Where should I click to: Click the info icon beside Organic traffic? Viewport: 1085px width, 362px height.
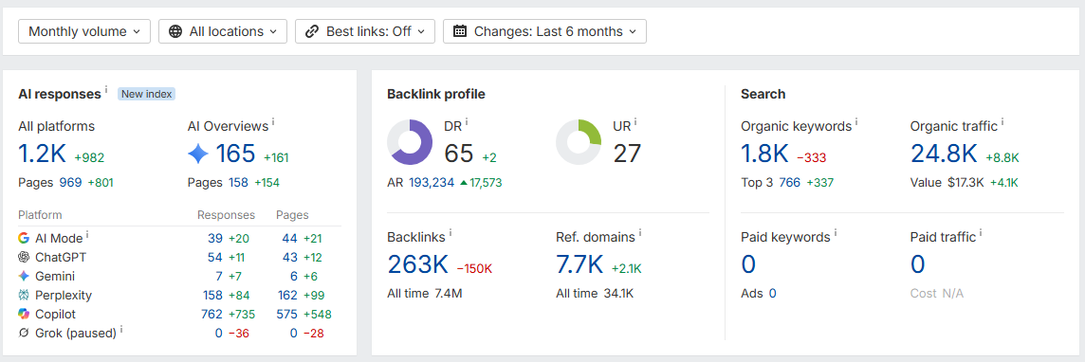[x=1002, y=122]
